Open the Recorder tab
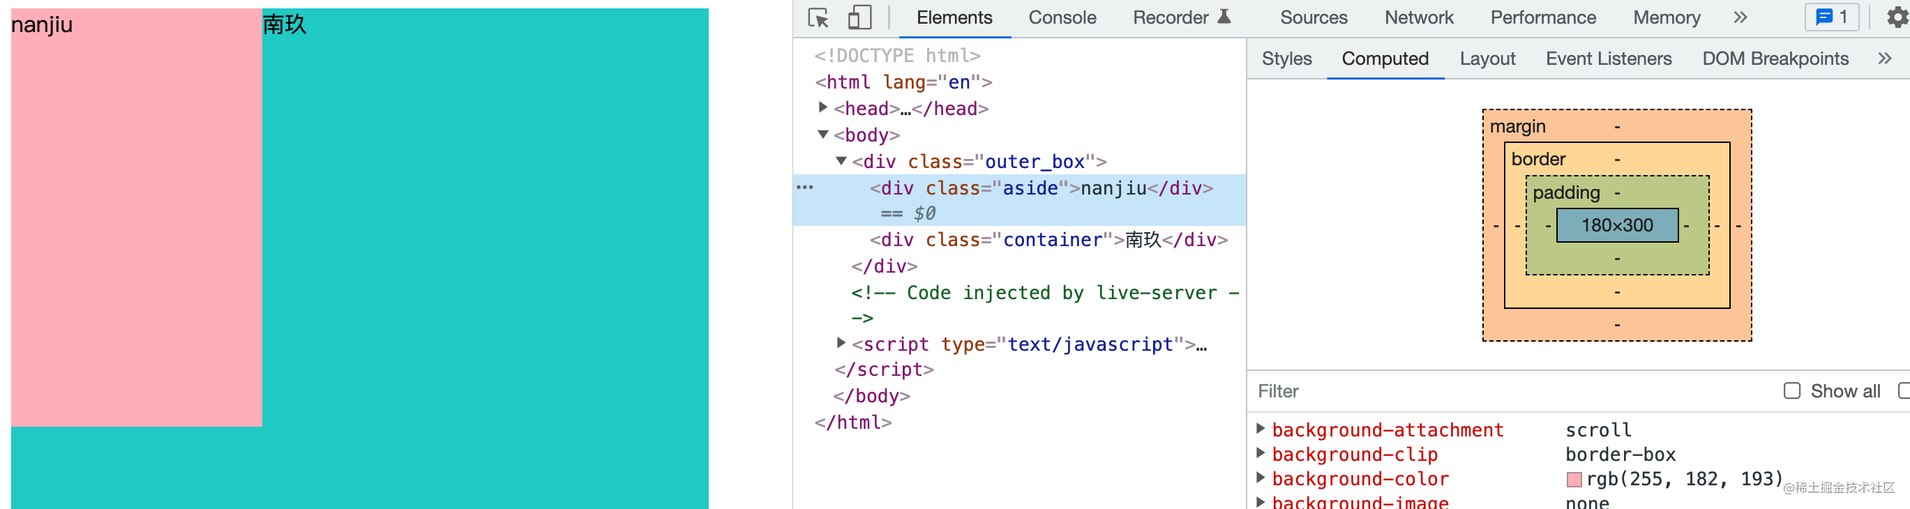Viewport: 1910px width, 509px height. (1181, 18)
